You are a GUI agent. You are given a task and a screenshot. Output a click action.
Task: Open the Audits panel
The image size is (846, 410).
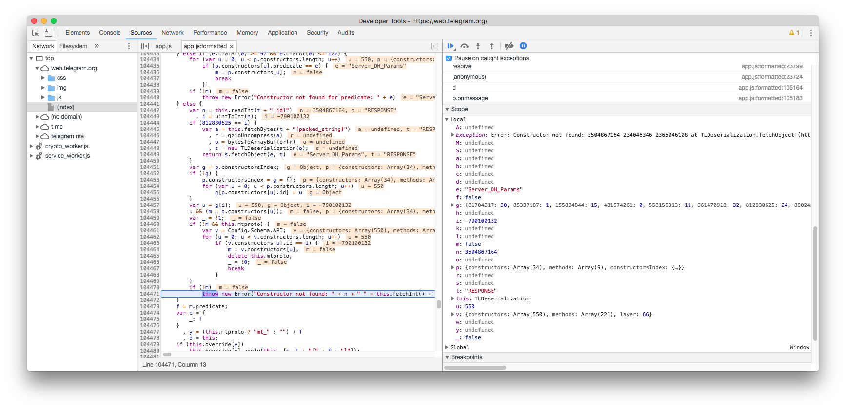coord(346,33)
